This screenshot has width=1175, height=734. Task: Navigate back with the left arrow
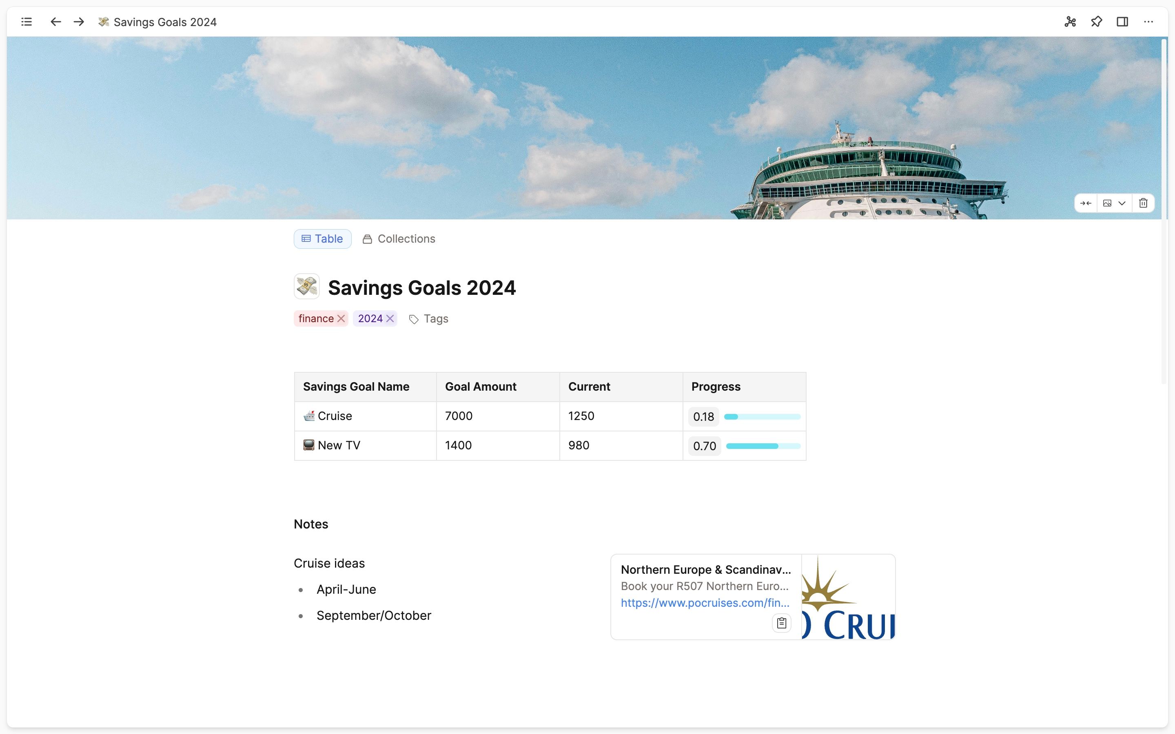(55, 22)
